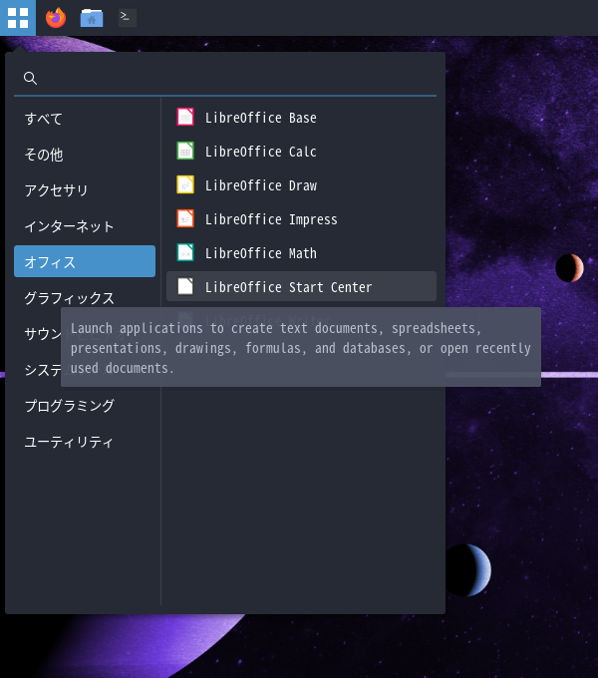Open the terminal from the panel
The image size is (598, 678).
click(x=128, y=18)
